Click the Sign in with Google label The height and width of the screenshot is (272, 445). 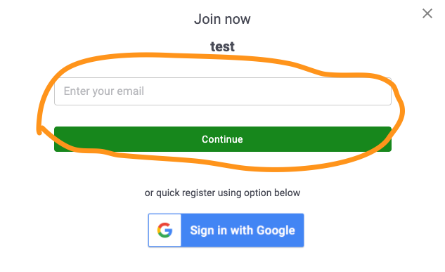point(243,231)
